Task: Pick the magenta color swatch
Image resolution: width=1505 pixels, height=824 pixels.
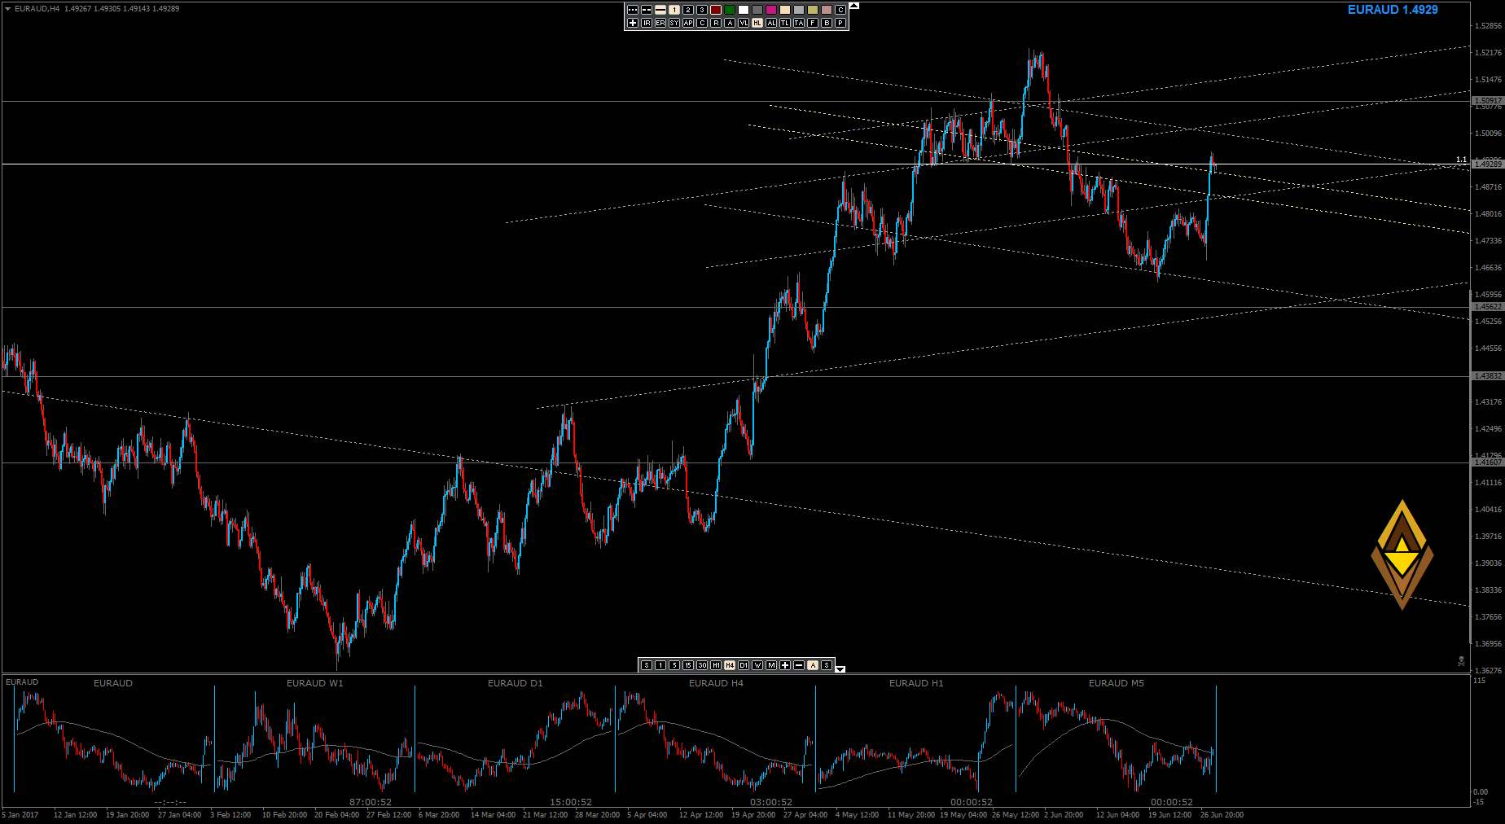Action: [771, 10]
